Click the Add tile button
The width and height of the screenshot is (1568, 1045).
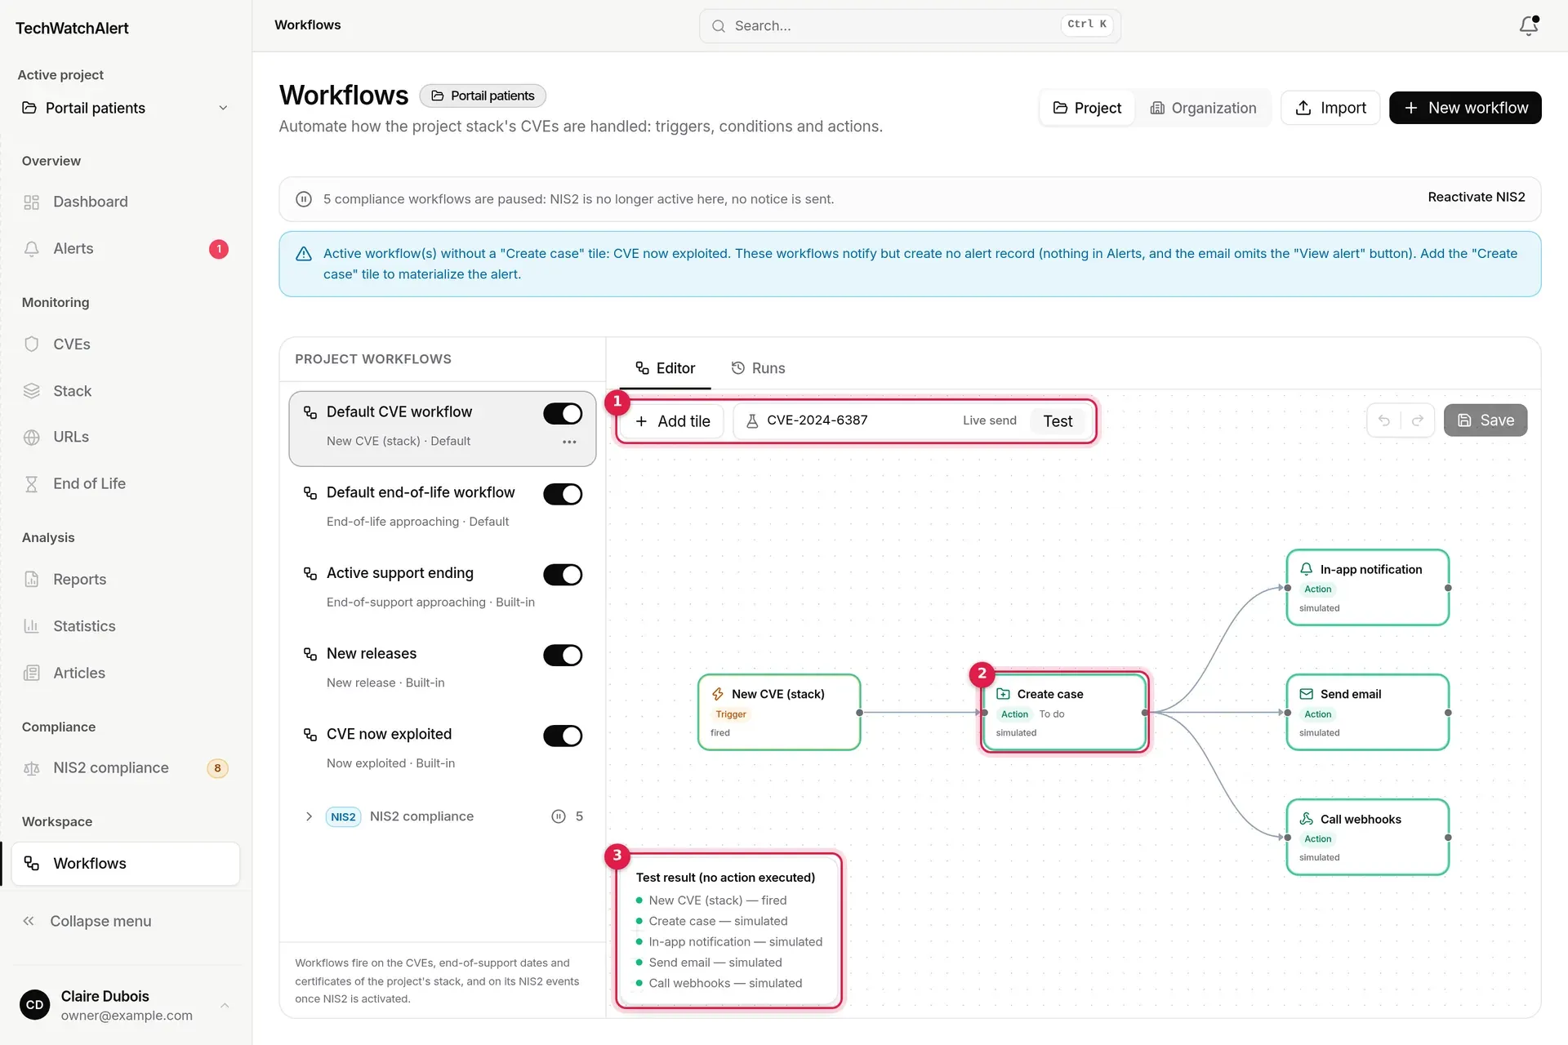click(672, 421)
